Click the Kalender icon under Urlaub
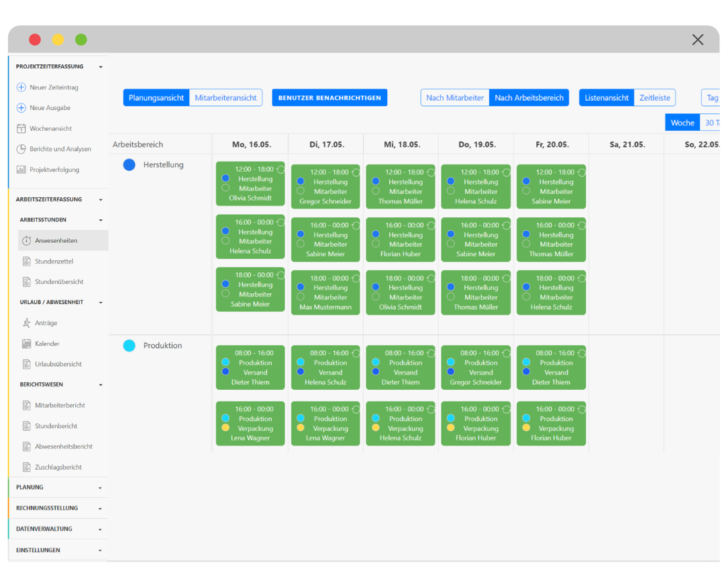Screen dimensions: 724x581 point(27,344)
